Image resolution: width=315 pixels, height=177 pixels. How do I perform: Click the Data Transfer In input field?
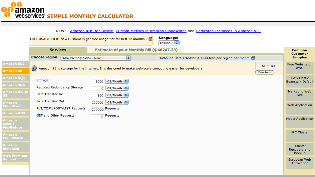click(97, 96)
